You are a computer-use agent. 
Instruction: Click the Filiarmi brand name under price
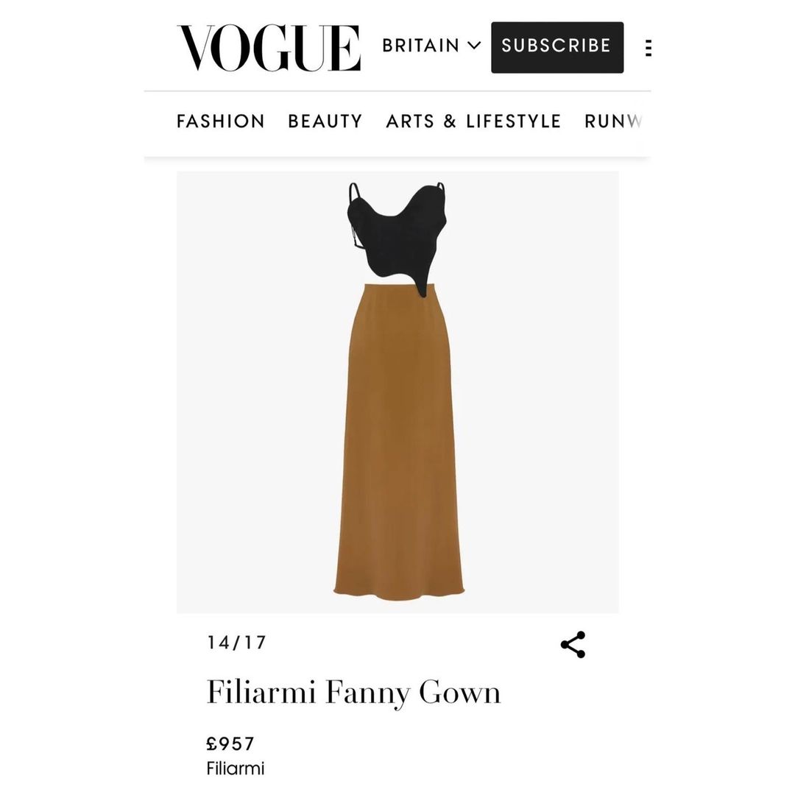[x=236, y=768]
